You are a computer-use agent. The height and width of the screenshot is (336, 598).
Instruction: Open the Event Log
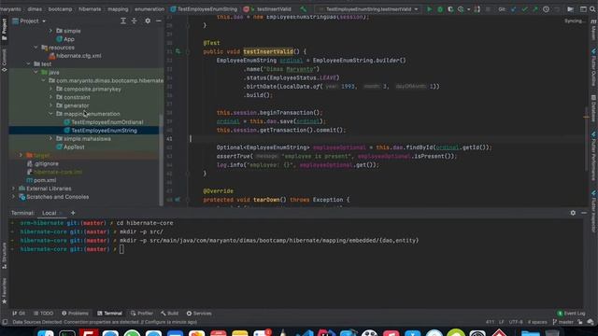point(571,314)
